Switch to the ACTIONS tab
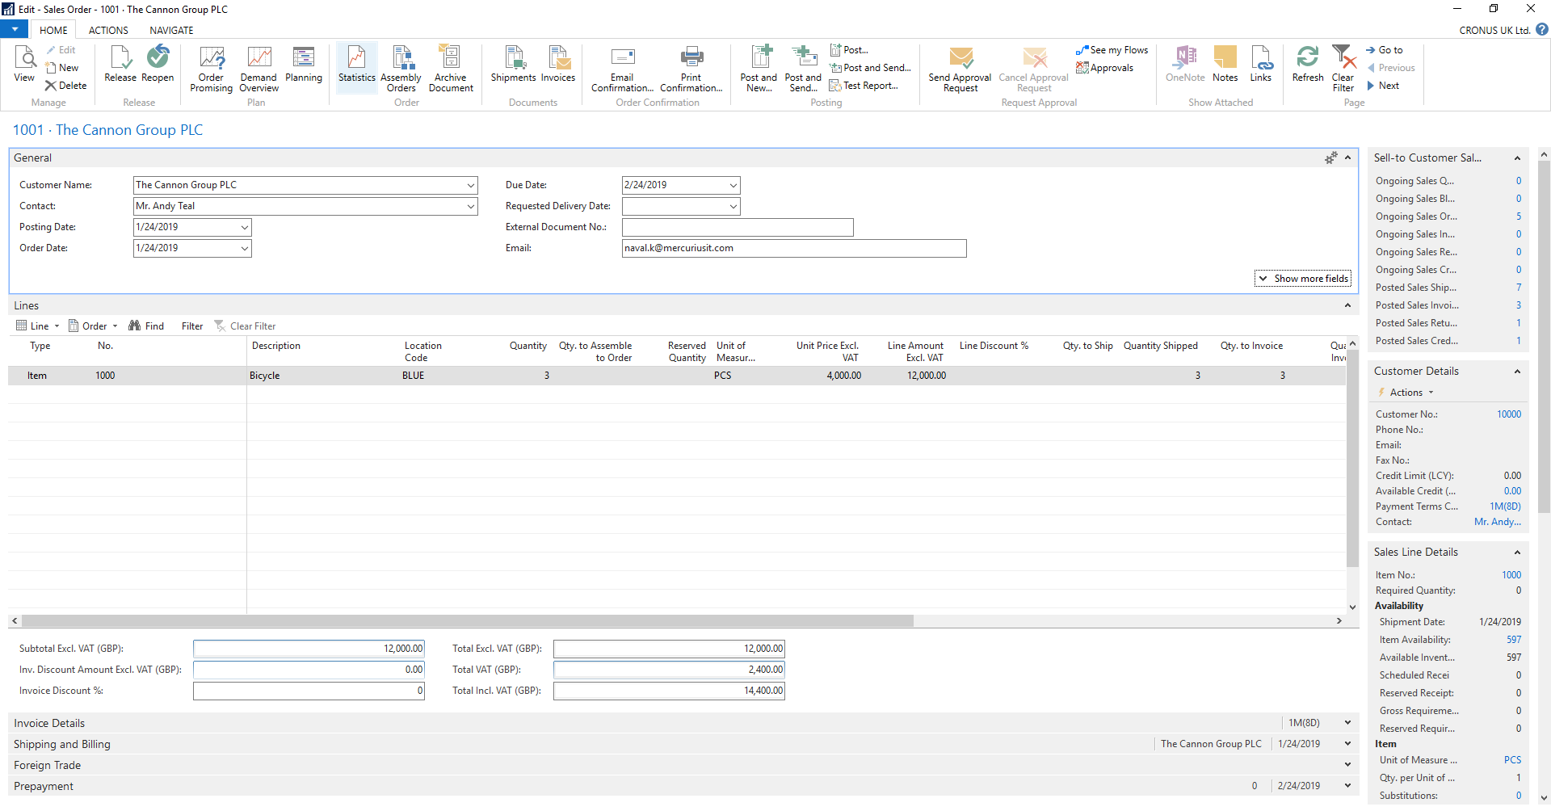The image size is (1551, 811). click(108, 30)
